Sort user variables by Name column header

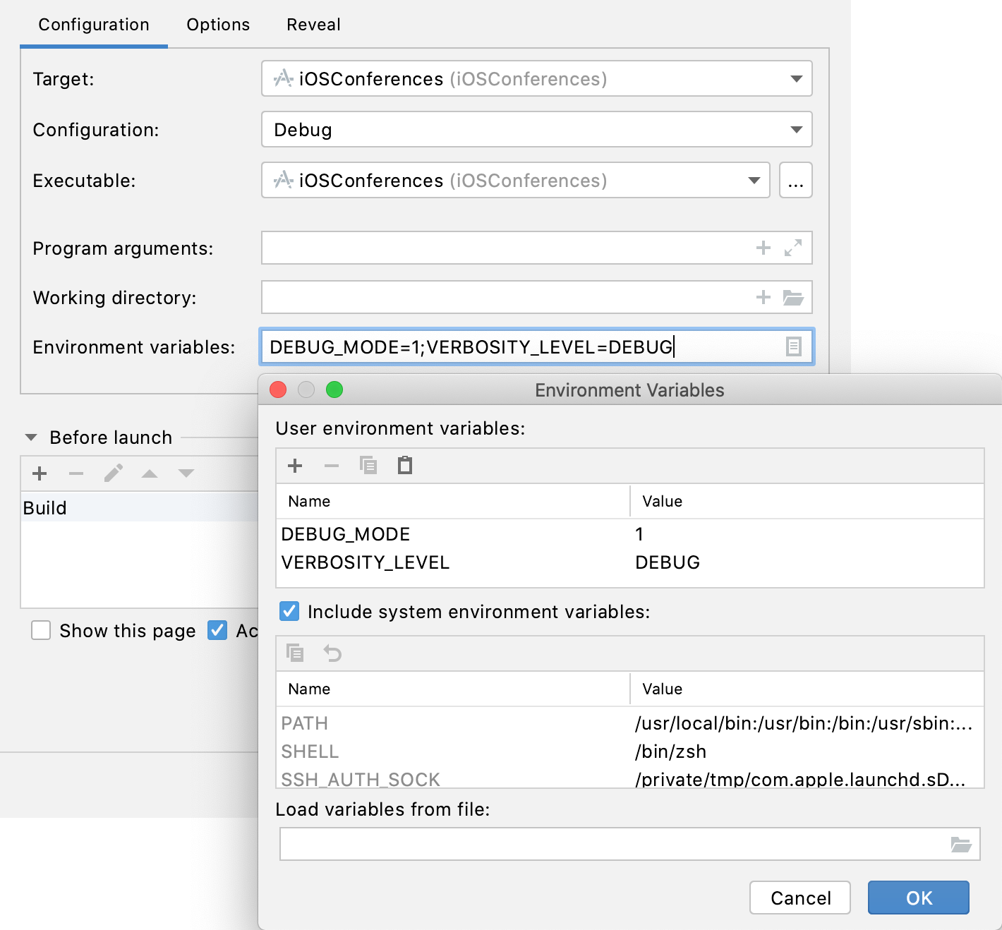[452, 501]
